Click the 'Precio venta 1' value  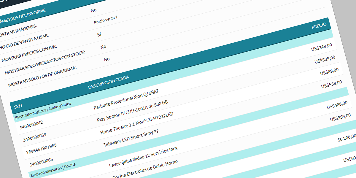[106, 20]
